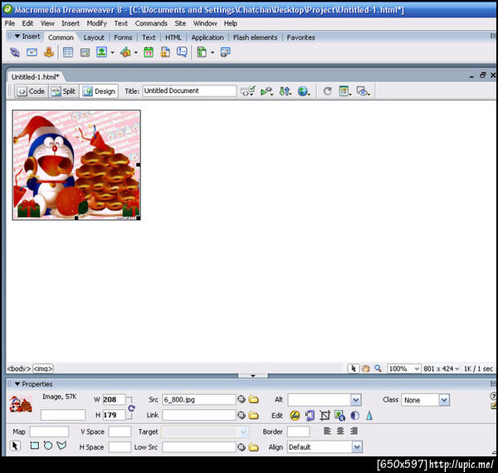Click the Media insert icon
This screenshot has height=473, width=498.
[x=125, y=52]
